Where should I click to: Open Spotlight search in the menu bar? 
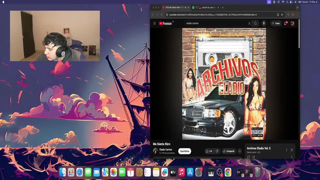click(x=287, y=2)
